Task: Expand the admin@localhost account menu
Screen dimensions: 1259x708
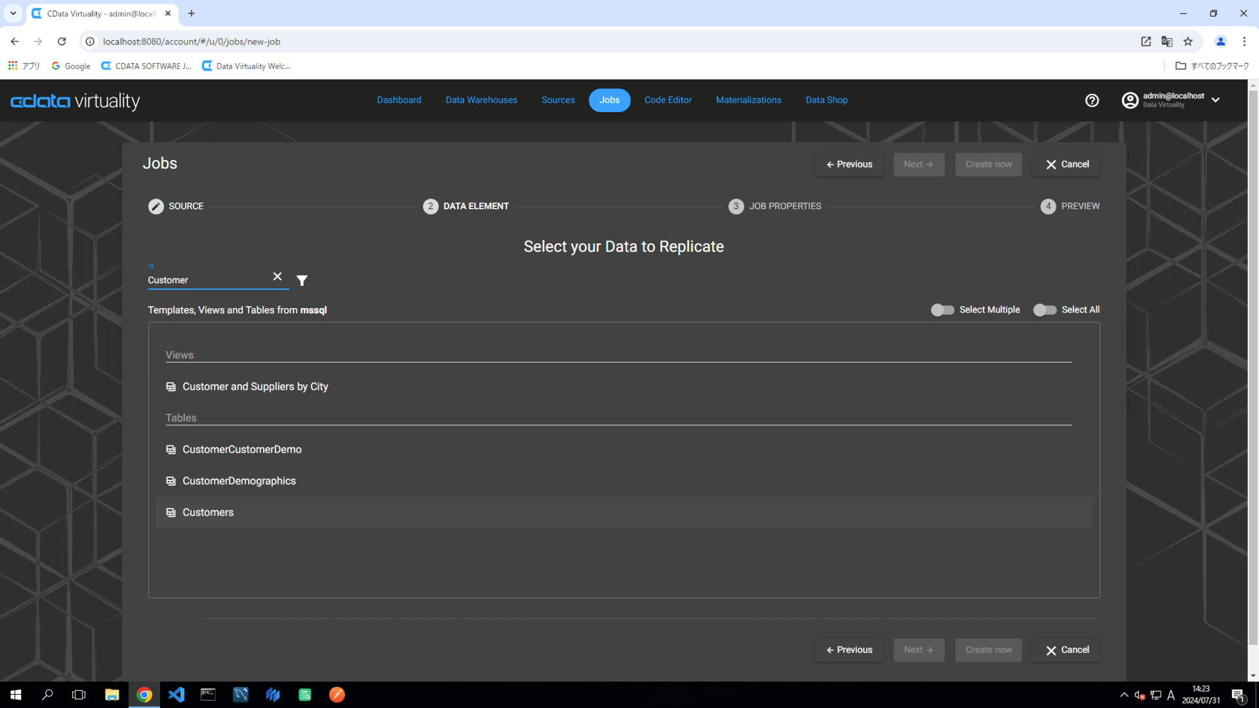Action: coord(1215,100)
